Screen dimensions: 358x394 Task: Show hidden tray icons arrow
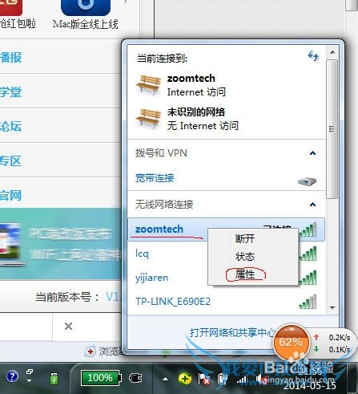tap(166, 379)
